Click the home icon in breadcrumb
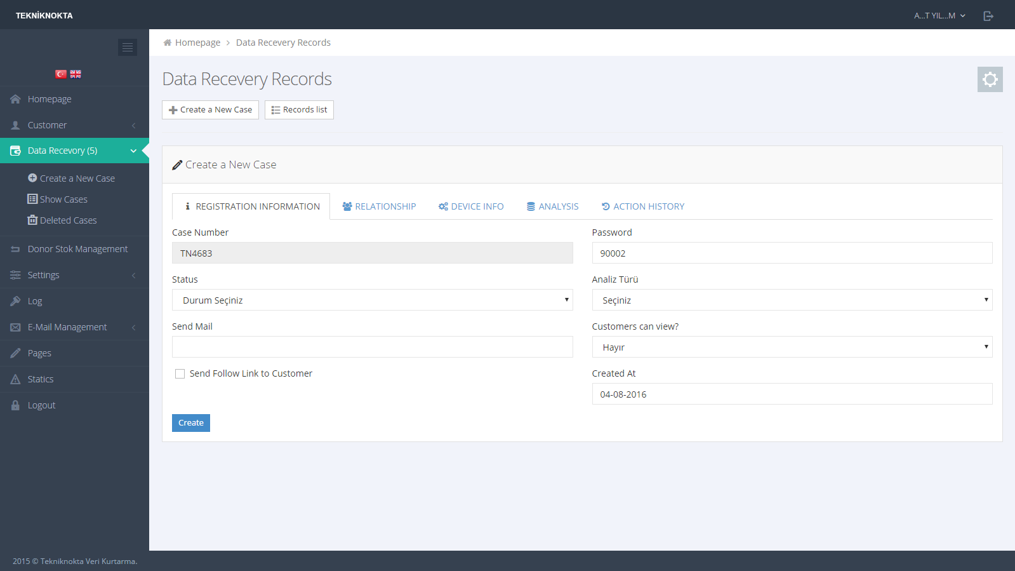The width and height of the screenshot is (1015, 571). (x=168, y=43)
